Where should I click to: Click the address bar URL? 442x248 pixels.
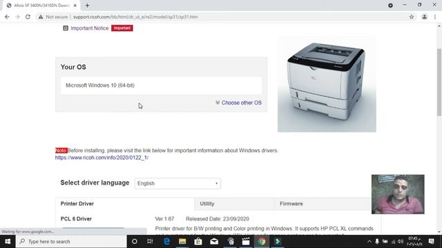135,17
